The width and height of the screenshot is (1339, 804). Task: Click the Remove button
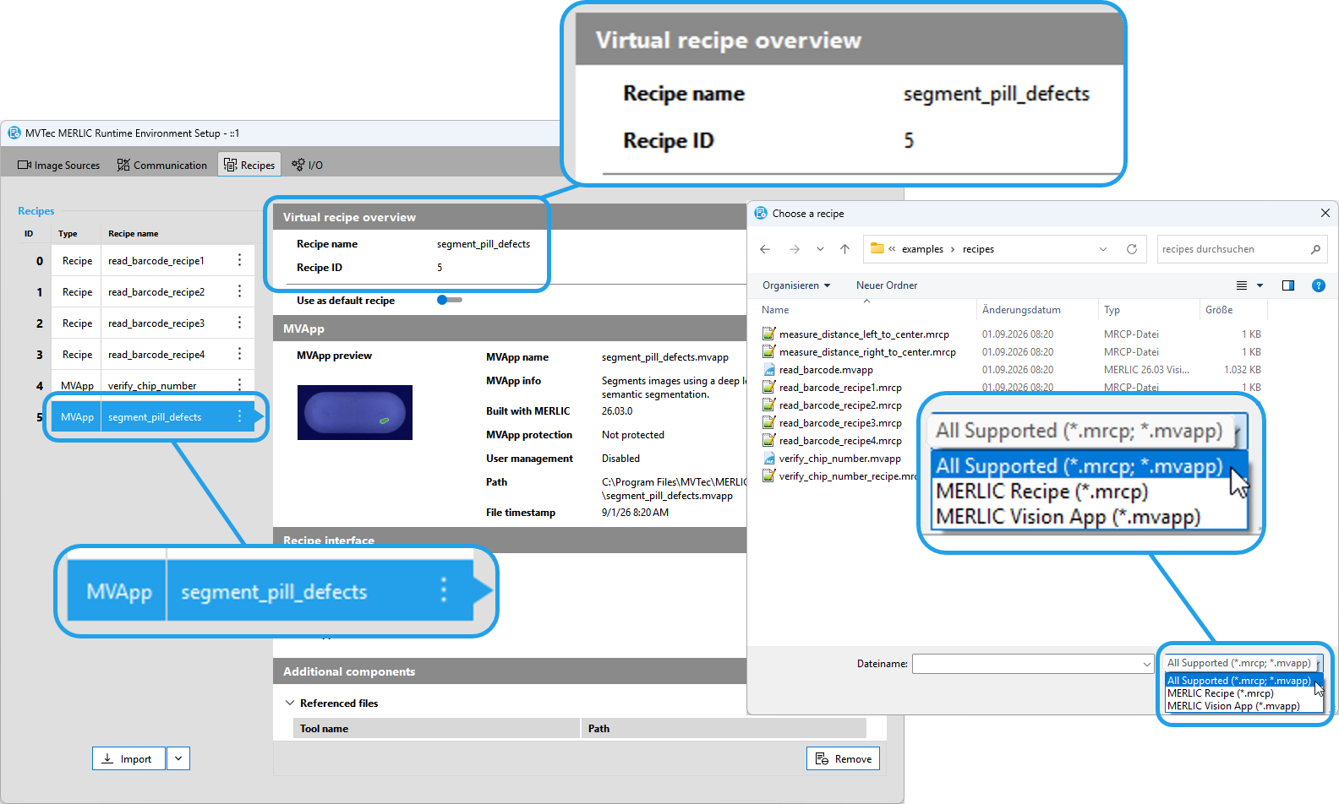pos(843,758)
